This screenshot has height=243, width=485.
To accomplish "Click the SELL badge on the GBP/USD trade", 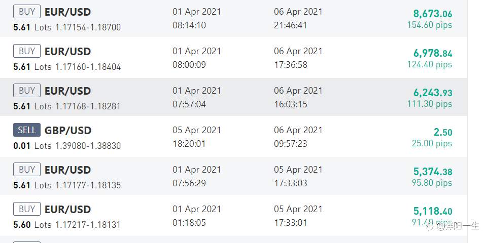I will click(x=27, y=130).
